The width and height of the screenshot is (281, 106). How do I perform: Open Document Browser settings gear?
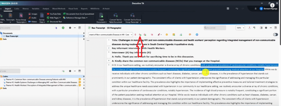(266, 28)
